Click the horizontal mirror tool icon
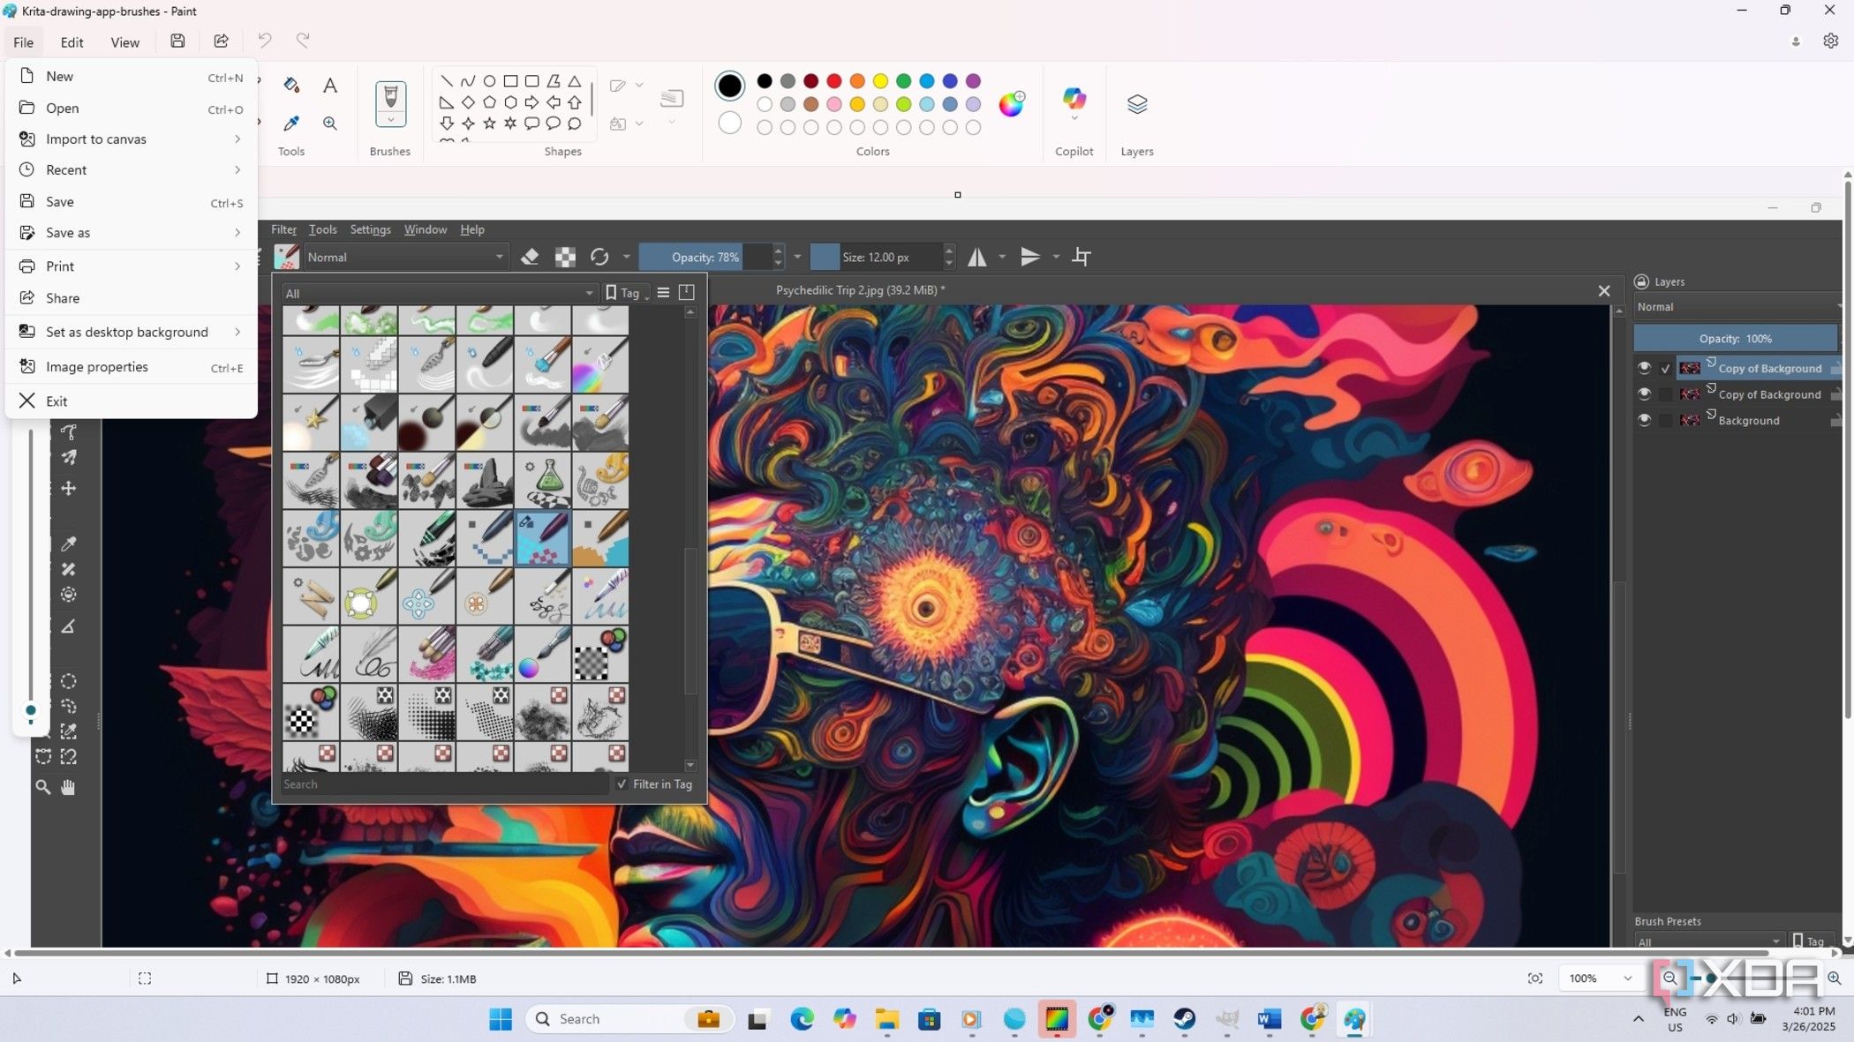 point(976,257)
